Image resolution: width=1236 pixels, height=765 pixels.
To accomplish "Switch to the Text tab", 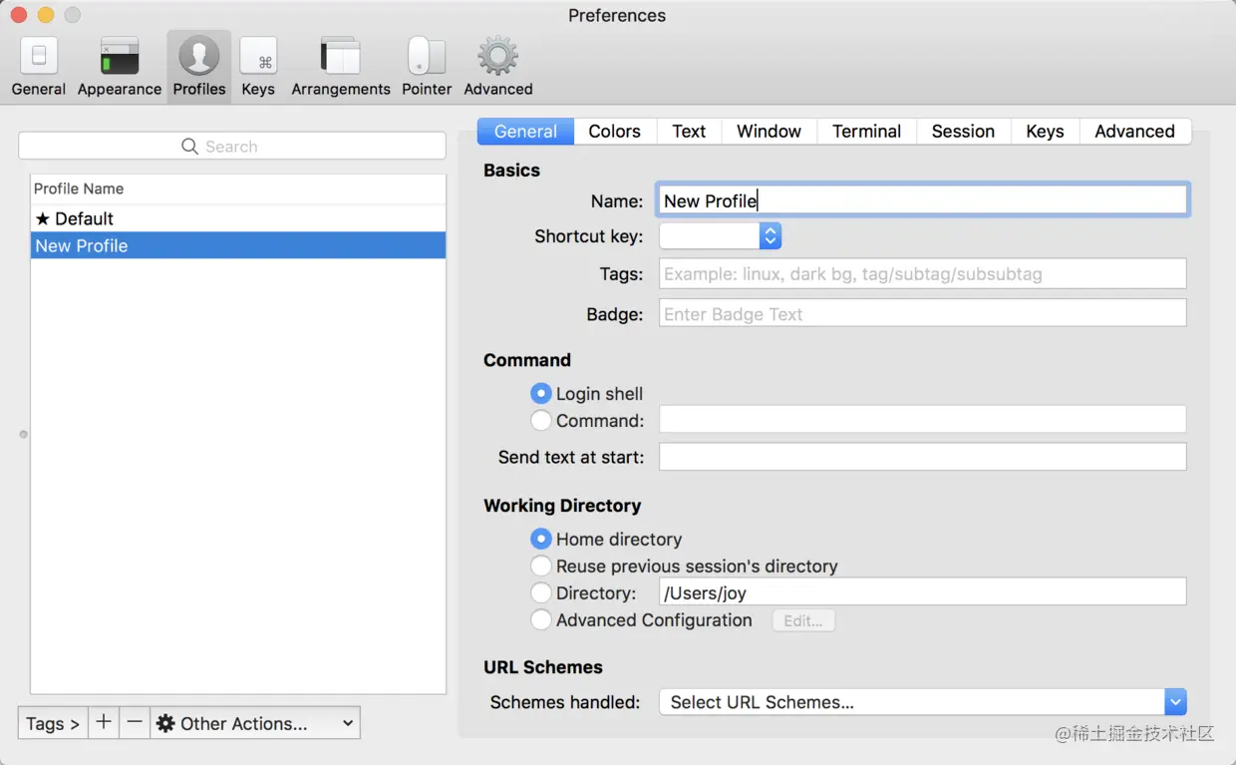I will tap(689, 132).
